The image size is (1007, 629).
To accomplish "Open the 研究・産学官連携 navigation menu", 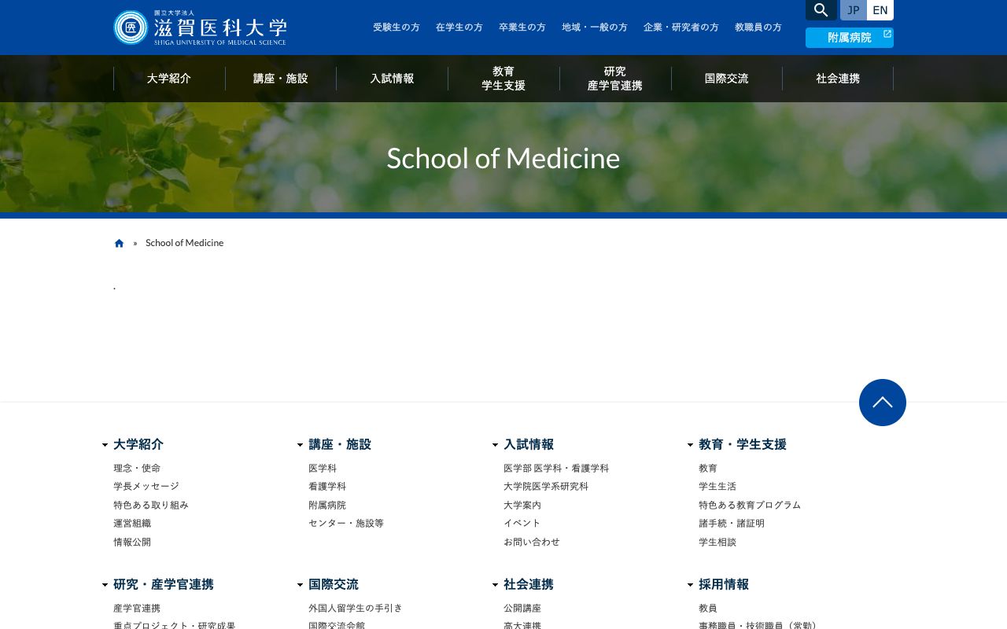I will pyautogui.click(x=614, y=79).
